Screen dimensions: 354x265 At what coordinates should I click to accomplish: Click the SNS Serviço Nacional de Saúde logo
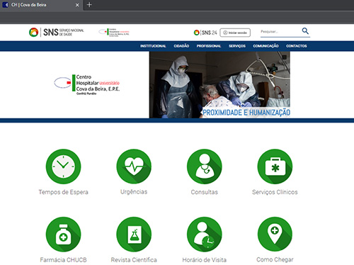point(56,32)
